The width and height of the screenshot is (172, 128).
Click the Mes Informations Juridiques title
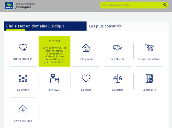(25, 6)
